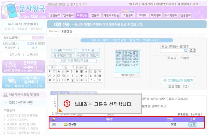Insert the male gender symbol
The height and width of the screenshot is (135, 208).
click(x=68, y=76)
